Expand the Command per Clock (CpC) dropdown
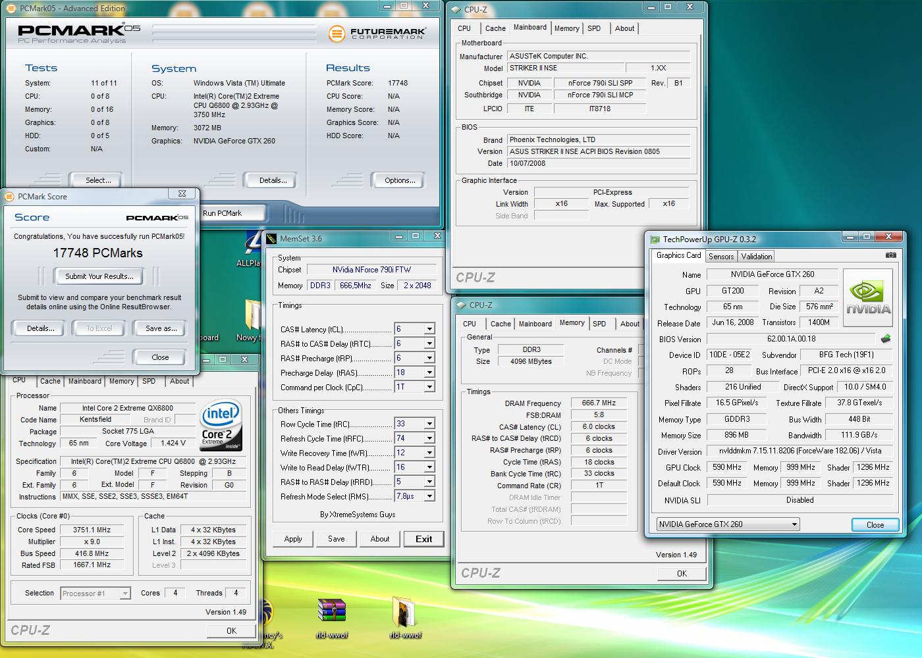This screenshot has height=658, width=922. point(429,387)
